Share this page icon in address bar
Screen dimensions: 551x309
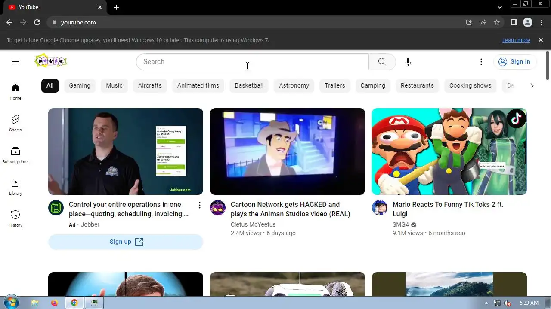pyautogui.click(x=483, y=22)
